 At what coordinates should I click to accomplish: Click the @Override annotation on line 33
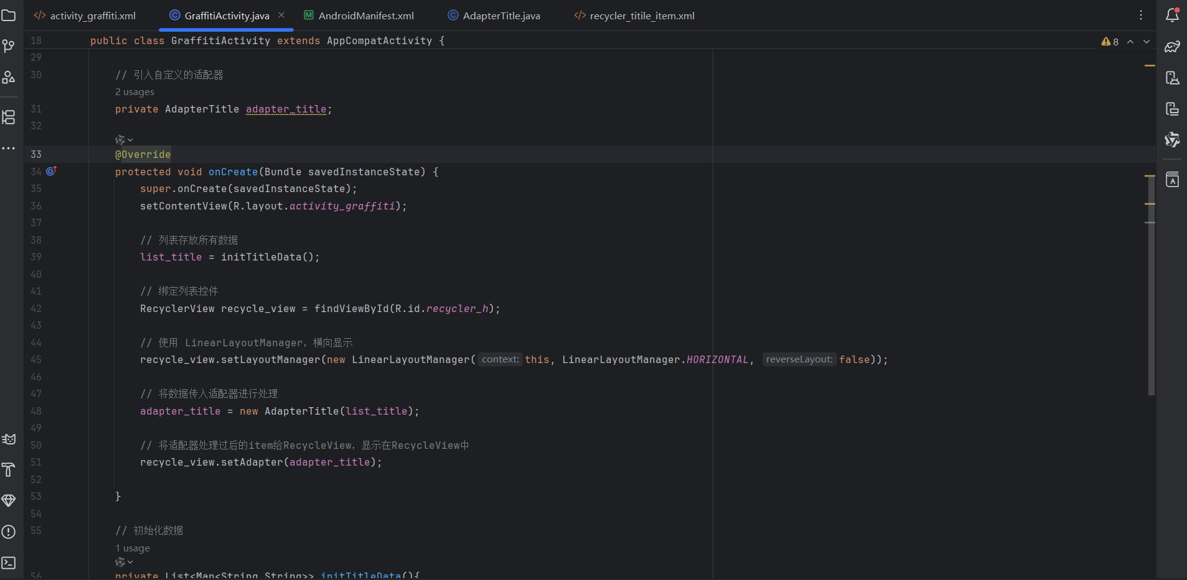point(143,154)
